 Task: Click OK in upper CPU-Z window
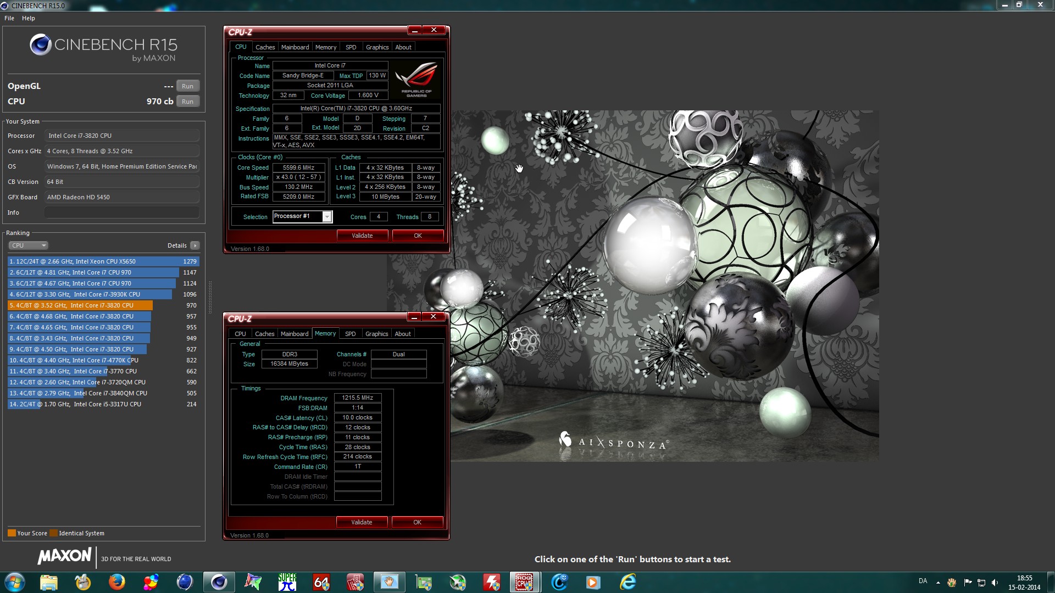pyautogui.click(x=418, y=236)
